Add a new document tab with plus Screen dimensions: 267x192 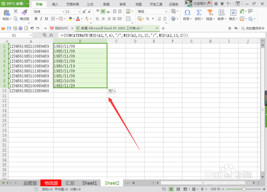pyautogui.click(x=163, y=28)
